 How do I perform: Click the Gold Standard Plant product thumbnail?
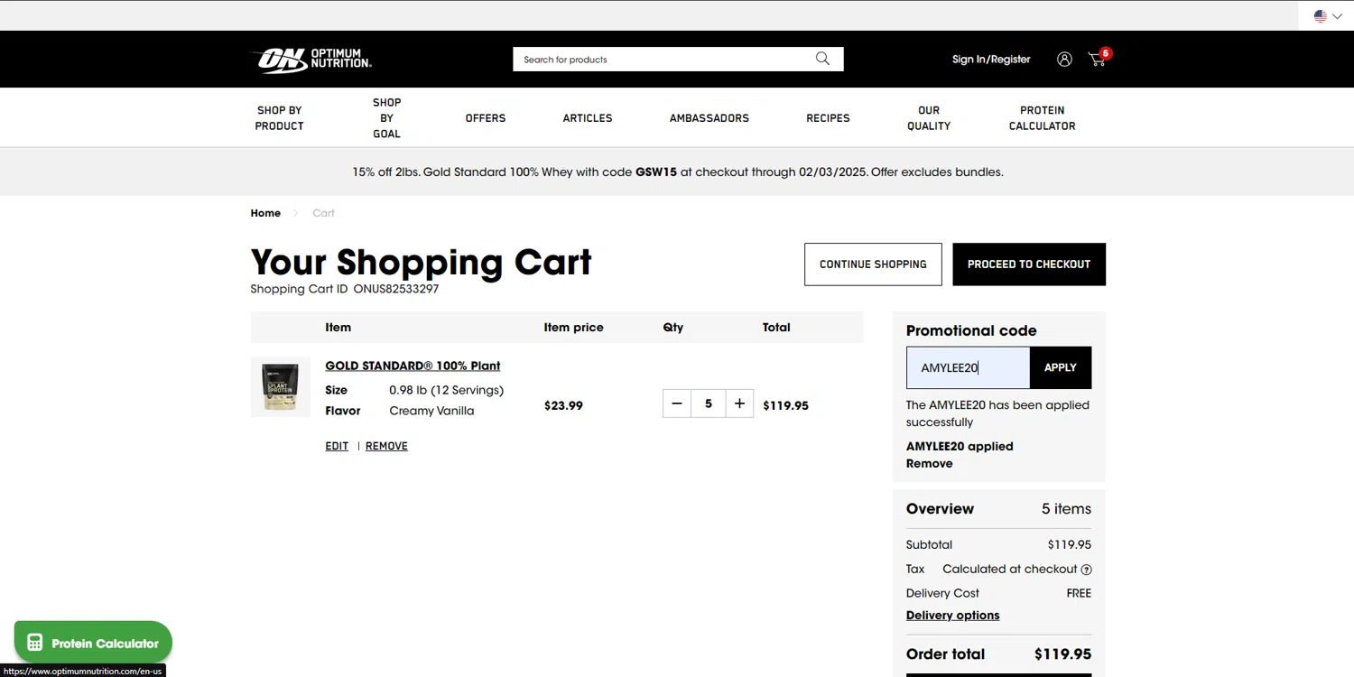280,387
